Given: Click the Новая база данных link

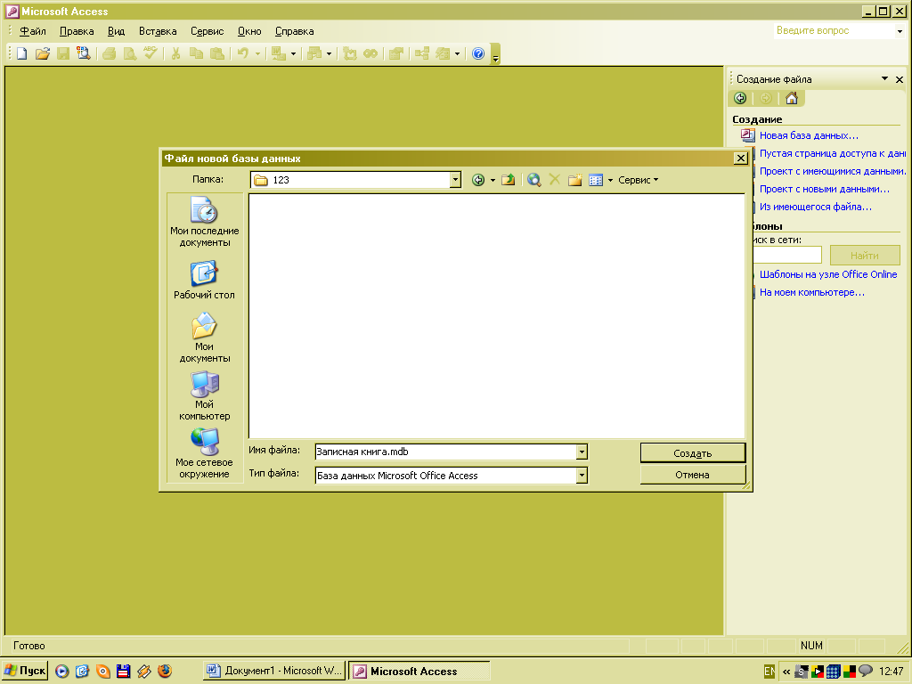Looking at the screenshot, I should pyautogui.click(x=809, y=135).
